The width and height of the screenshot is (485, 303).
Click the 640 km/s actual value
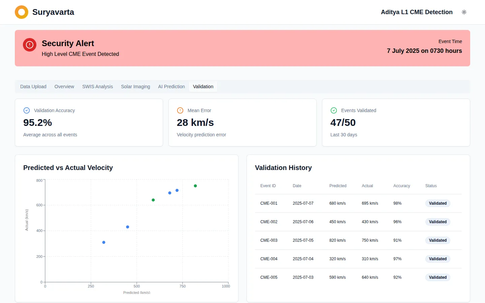[x=370, y=277]
